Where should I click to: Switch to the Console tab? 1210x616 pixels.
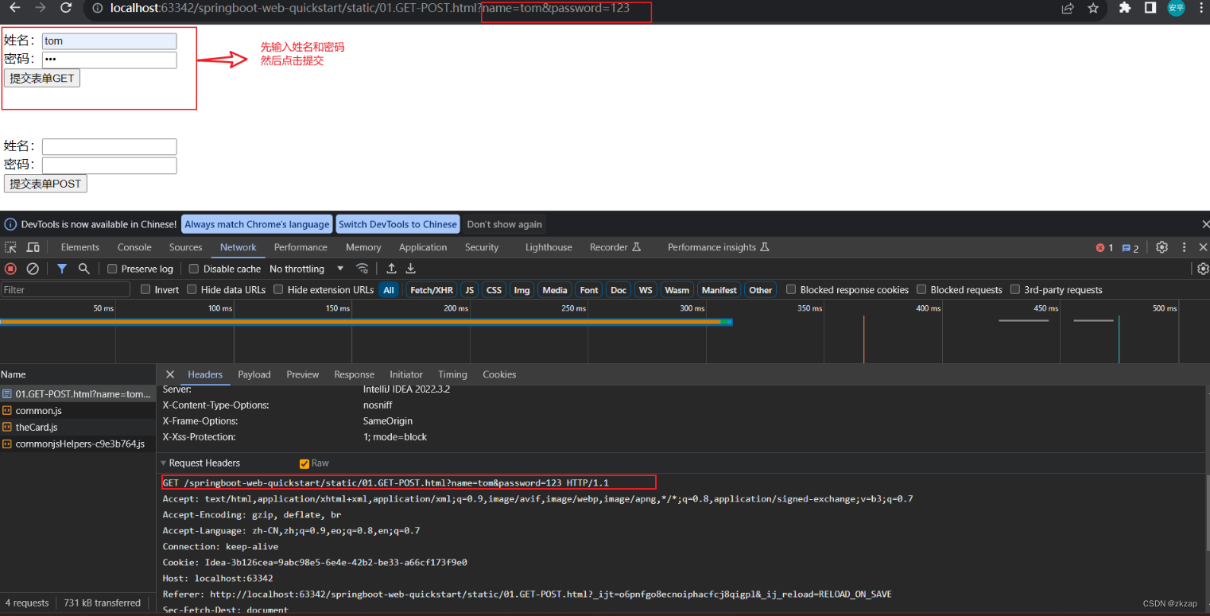pyautogui.click(x=134, y=247)
